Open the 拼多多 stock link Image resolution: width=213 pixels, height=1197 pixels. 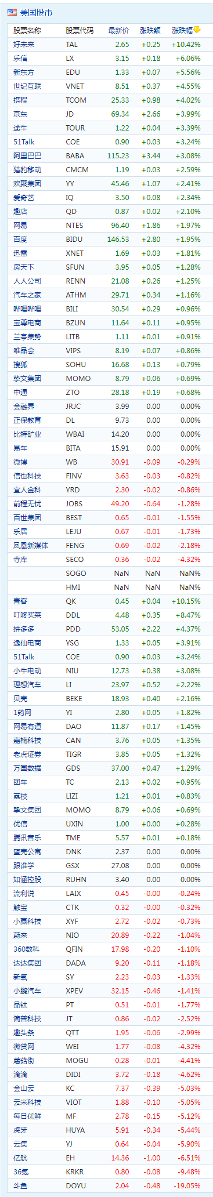tap(24, 629)
